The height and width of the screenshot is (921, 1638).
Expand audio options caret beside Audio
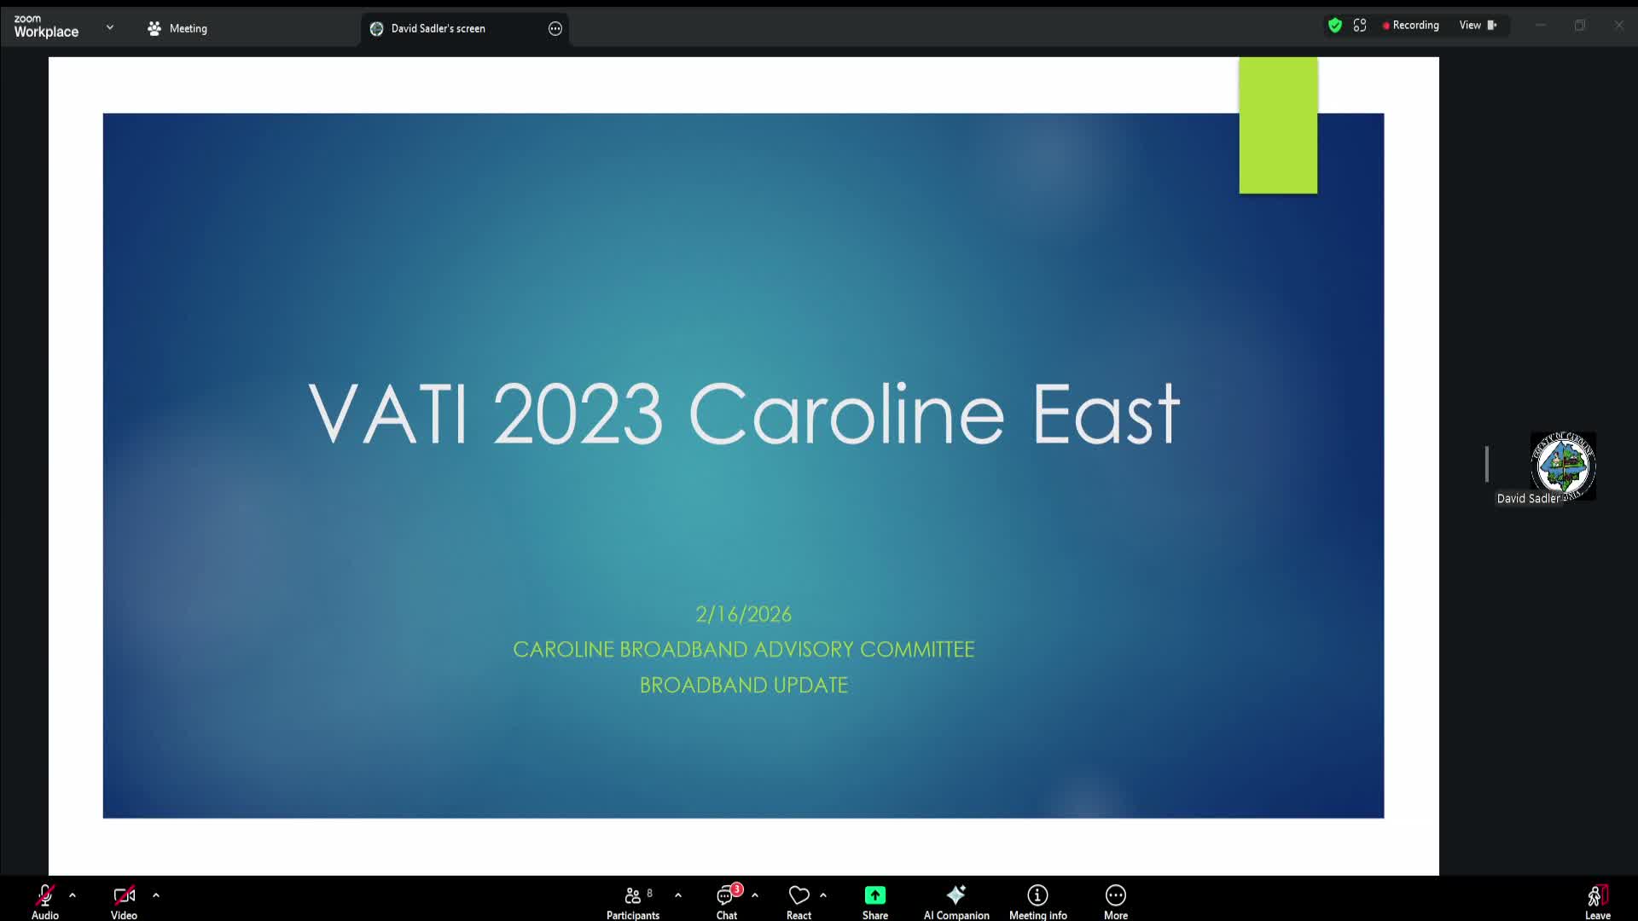(73, 895)
